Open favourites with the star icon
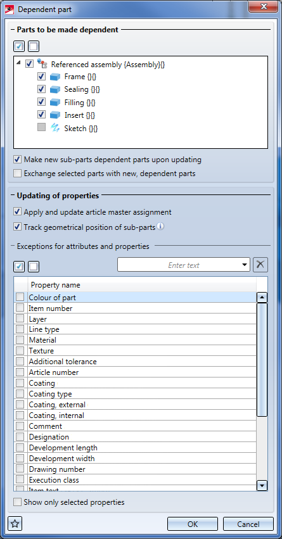Viewport: 282px width, 539px height. coord(15,524)
